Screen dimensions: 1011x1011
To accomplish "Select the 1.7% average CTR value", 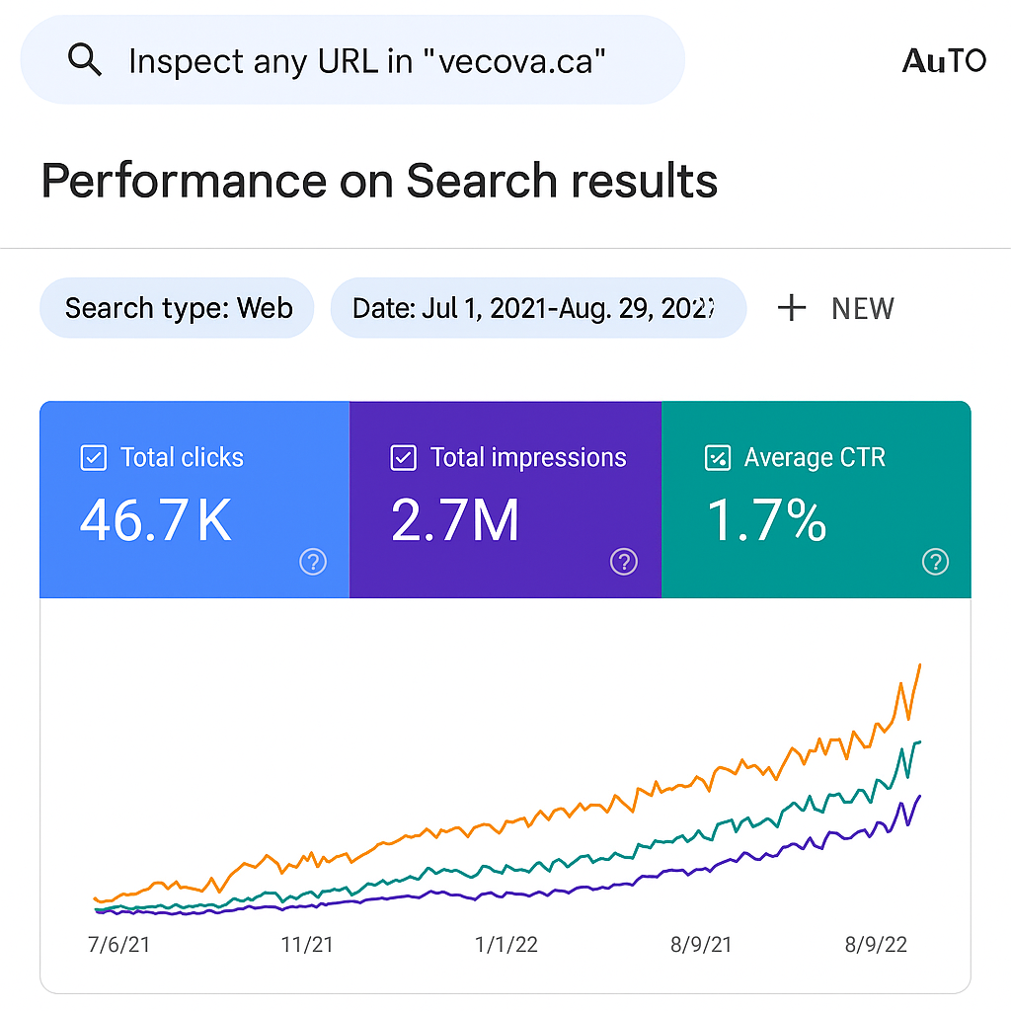I will click(x=767, y=520).
